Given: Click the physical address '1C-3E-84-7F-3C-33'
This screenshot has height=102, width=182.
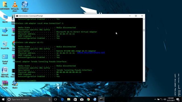Looking at the screenshot, I should point(65,34).
